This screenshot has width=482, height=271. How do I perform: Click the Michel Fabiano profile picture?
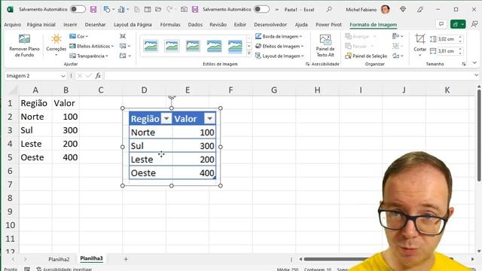385,10
